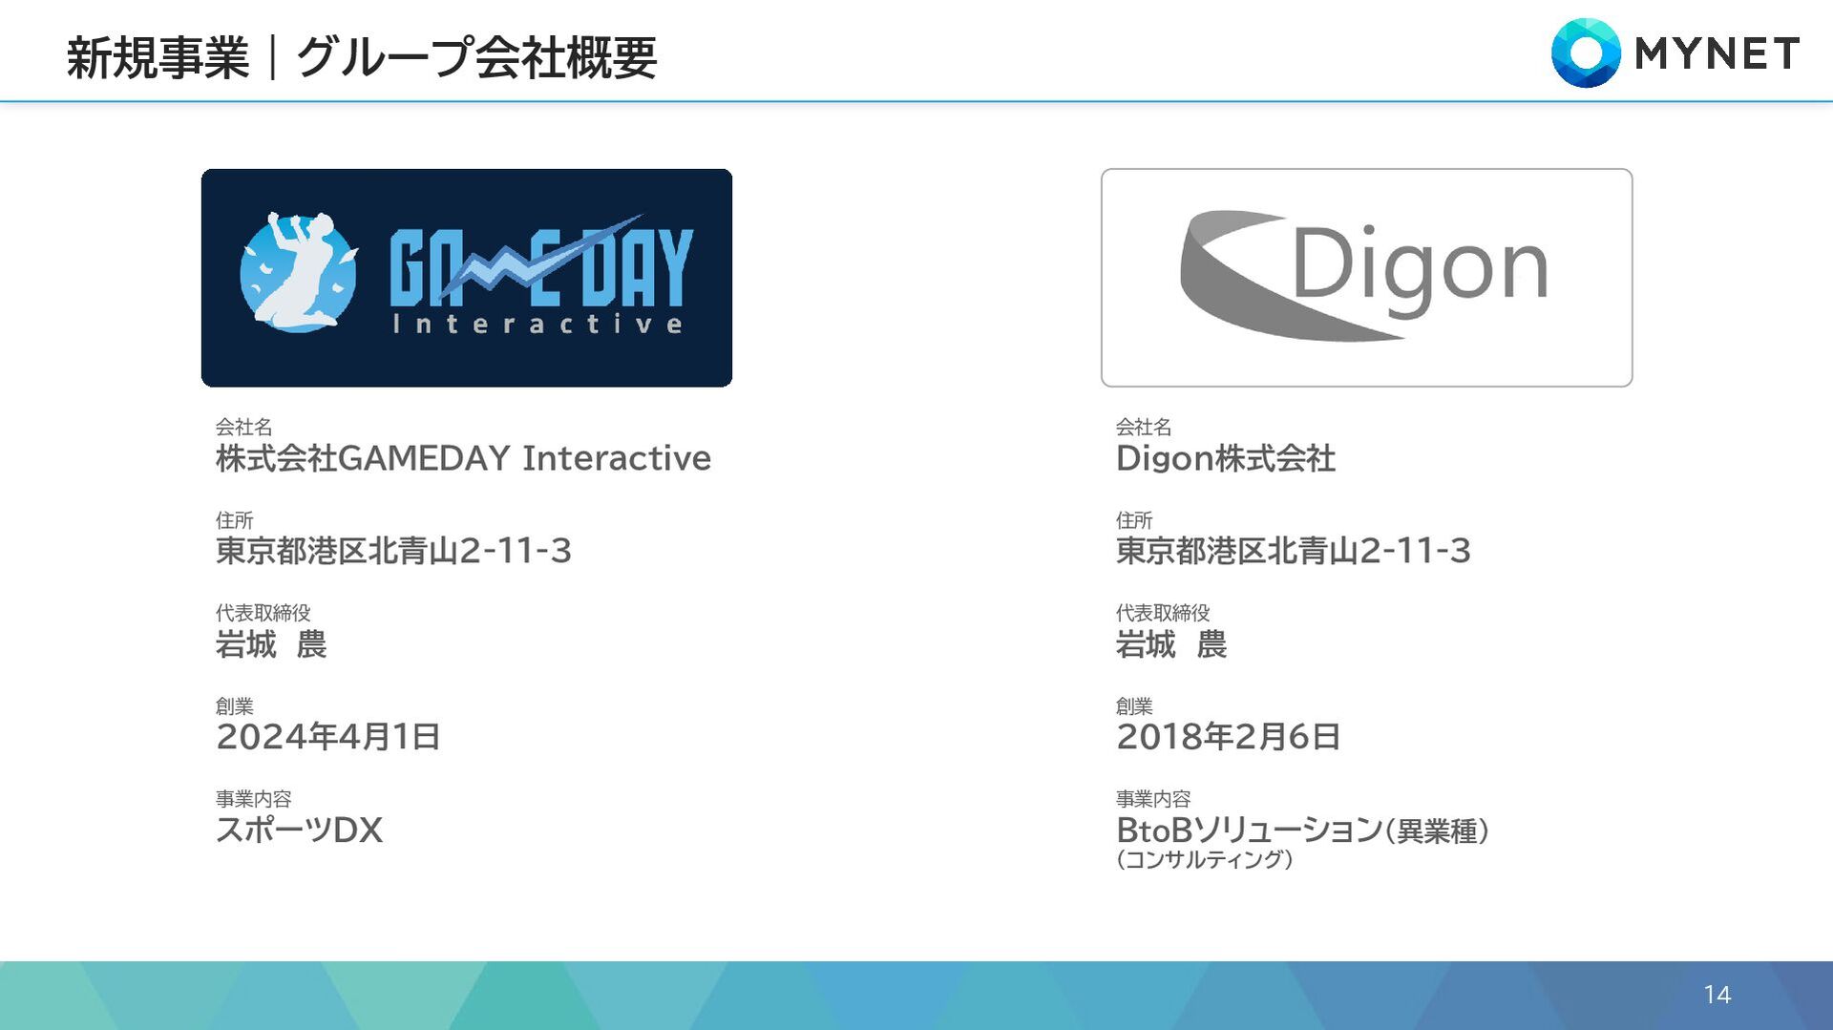Click the 創業 label above 2024年4月1日

point(234,706)
